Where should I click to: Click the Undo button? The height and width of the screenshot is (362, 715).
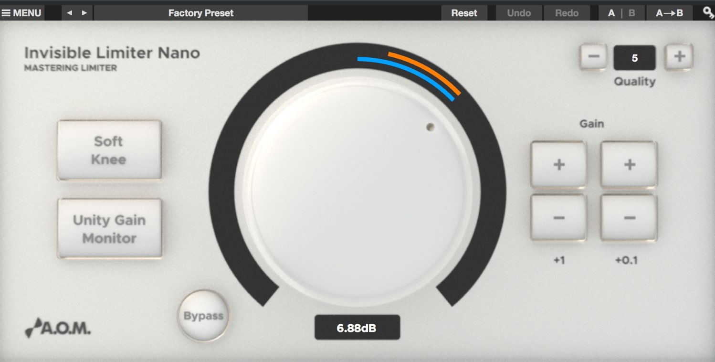(x=519, y=13)
